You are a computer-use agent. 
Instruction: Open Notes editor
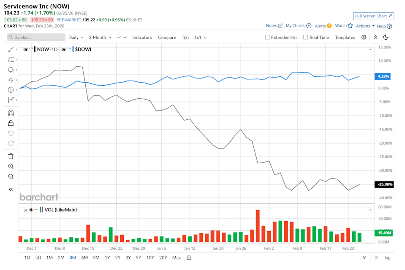click(274, 26)
